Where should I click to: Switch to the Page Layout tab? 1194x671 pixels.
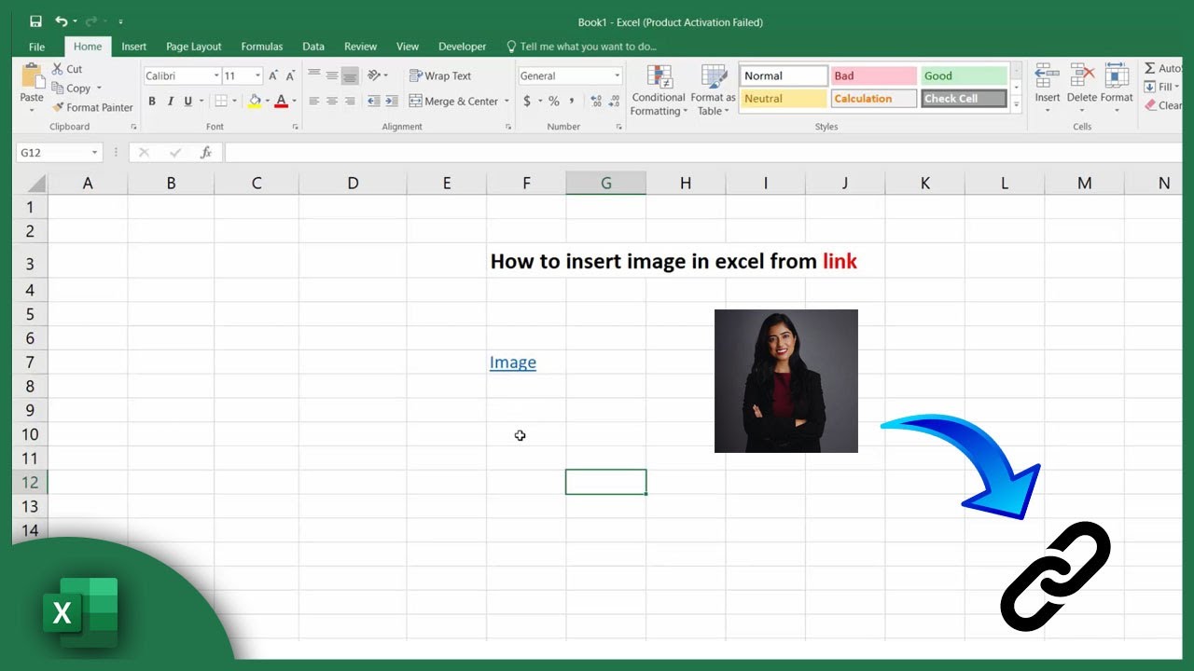194,47
